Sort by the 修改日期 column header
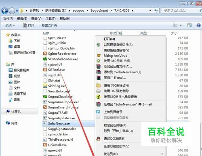 coord(116,33)
